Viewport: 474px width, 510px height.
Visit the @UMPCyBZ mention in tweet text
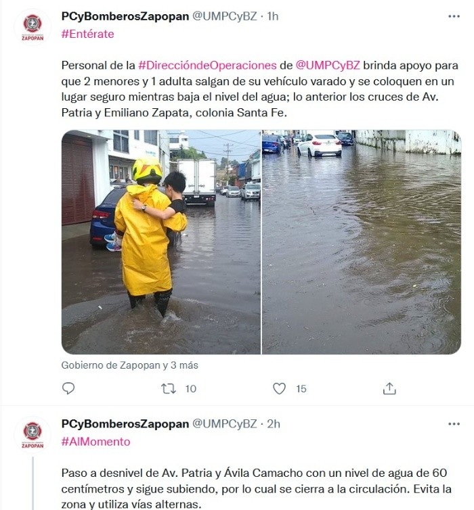tap(328, 66)
